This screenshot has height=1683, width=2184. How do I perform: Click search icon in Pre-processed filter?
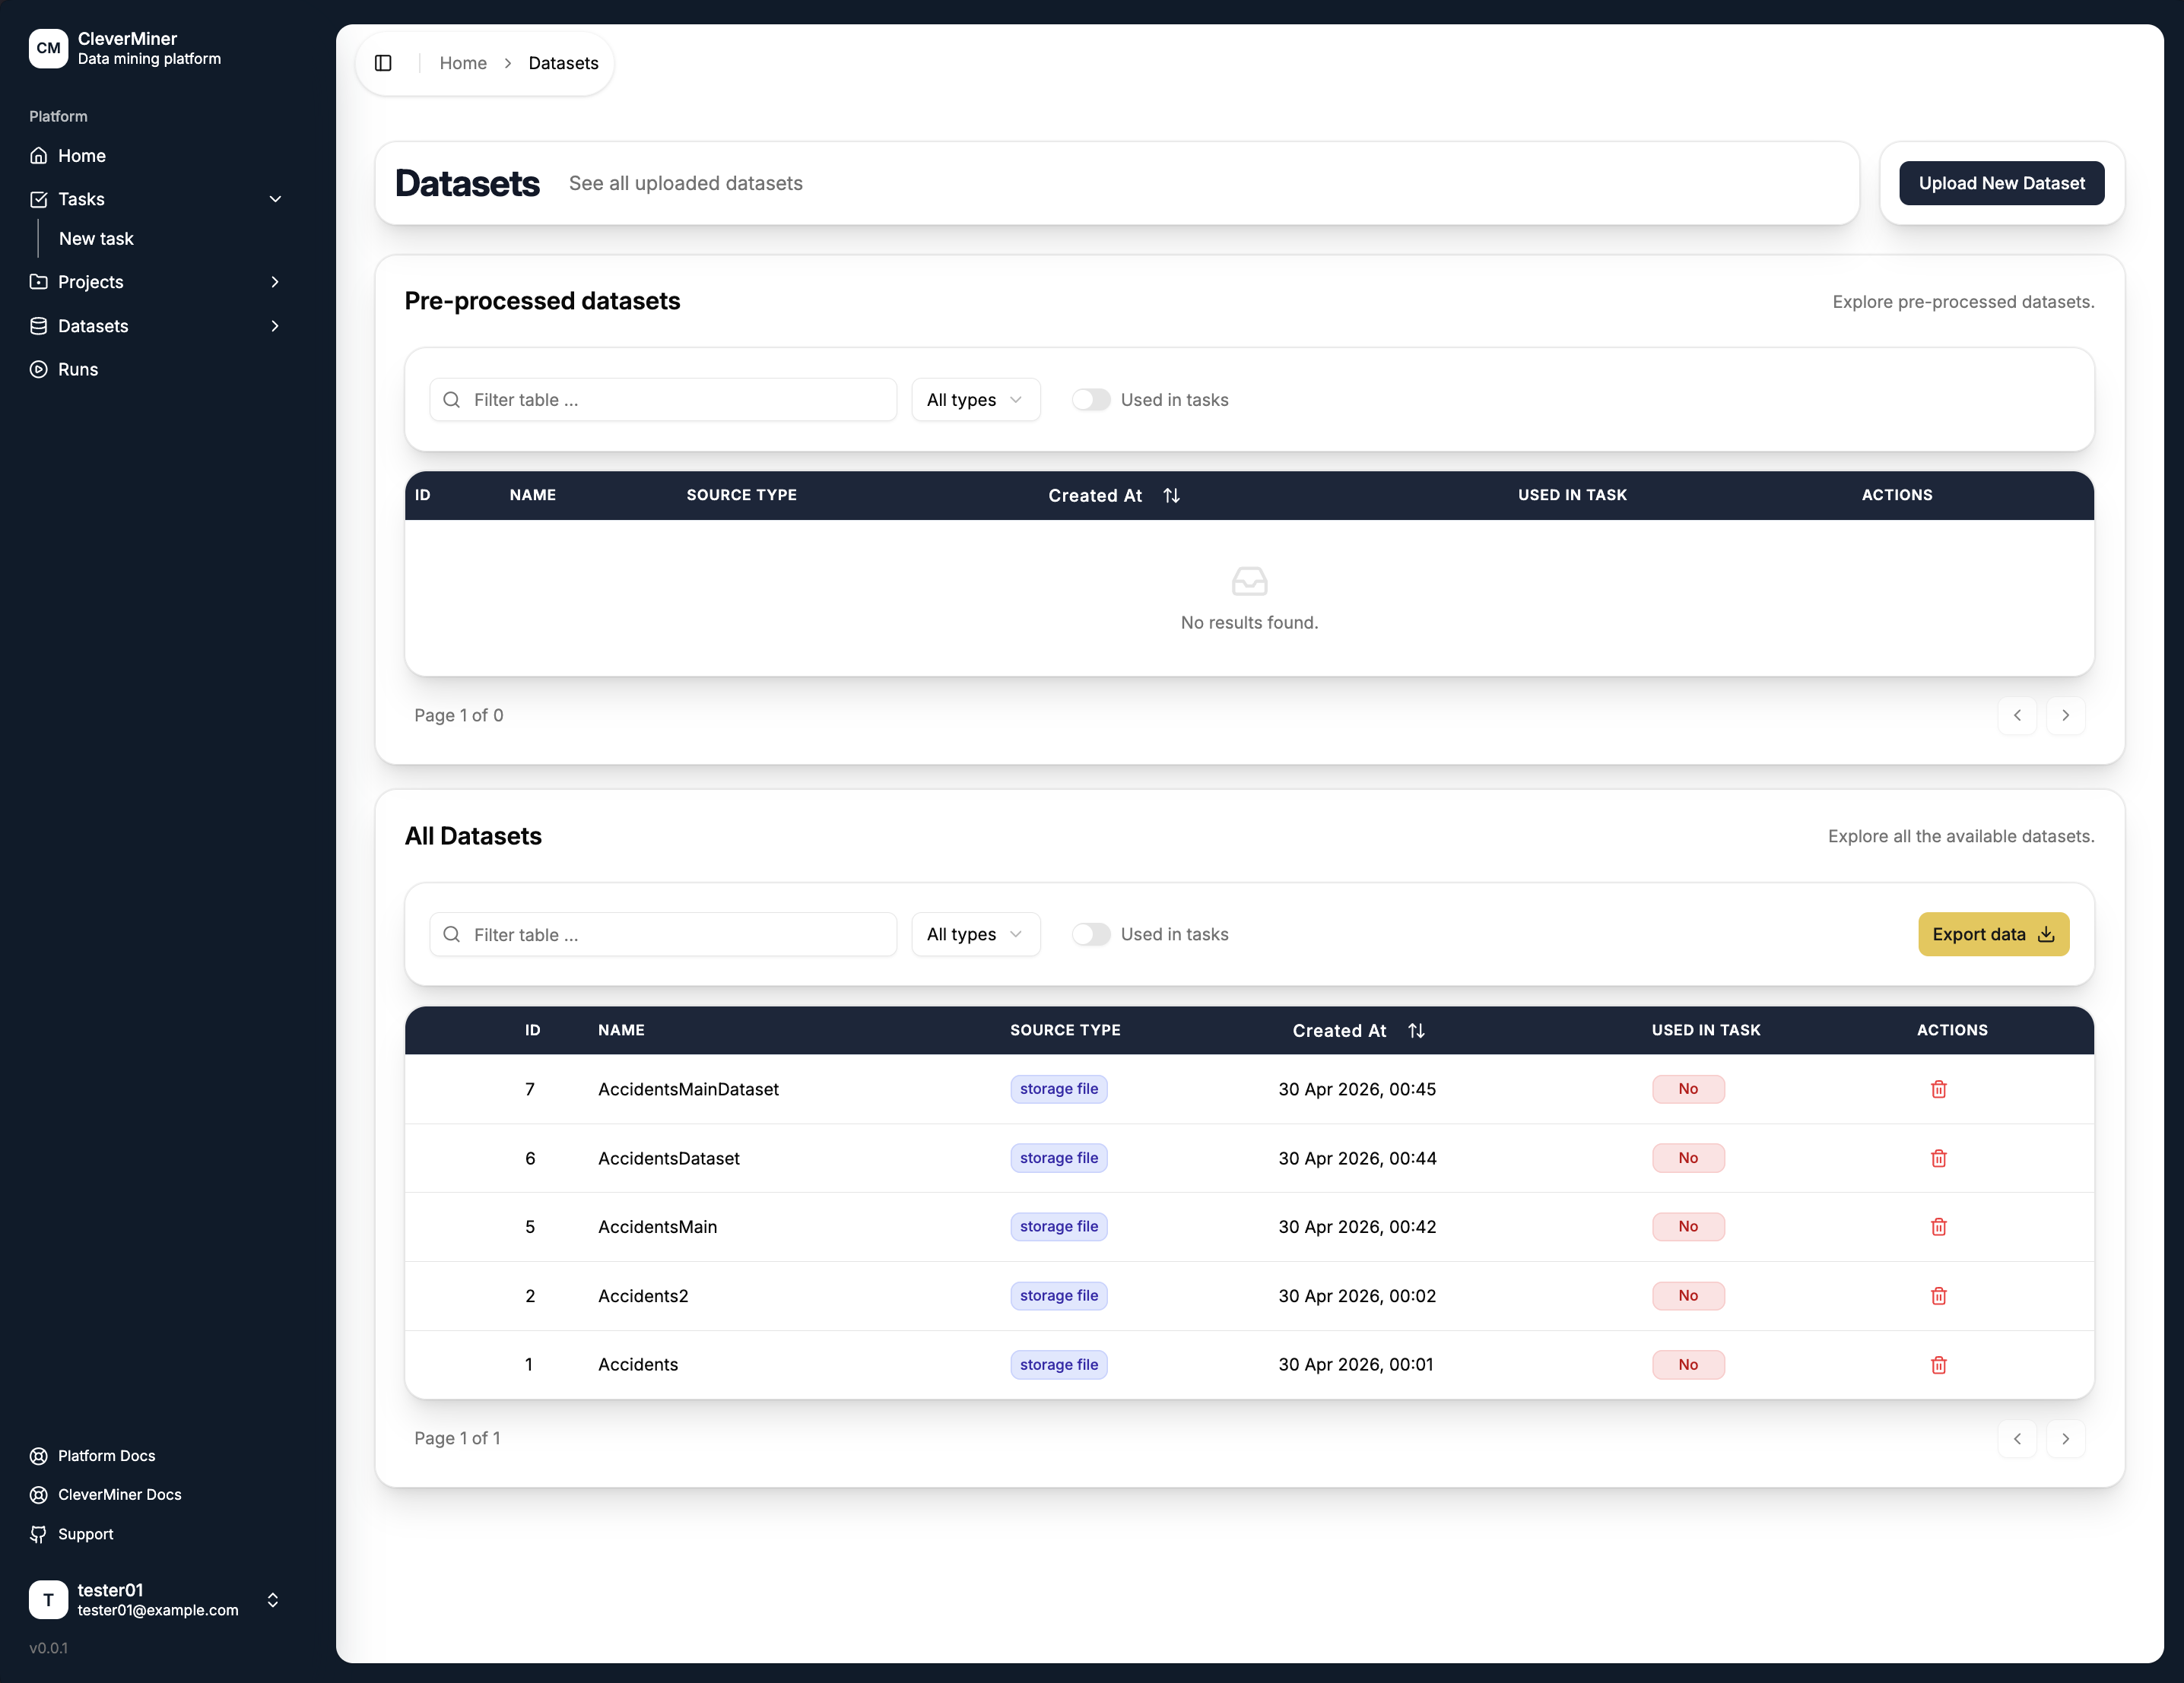452,400
